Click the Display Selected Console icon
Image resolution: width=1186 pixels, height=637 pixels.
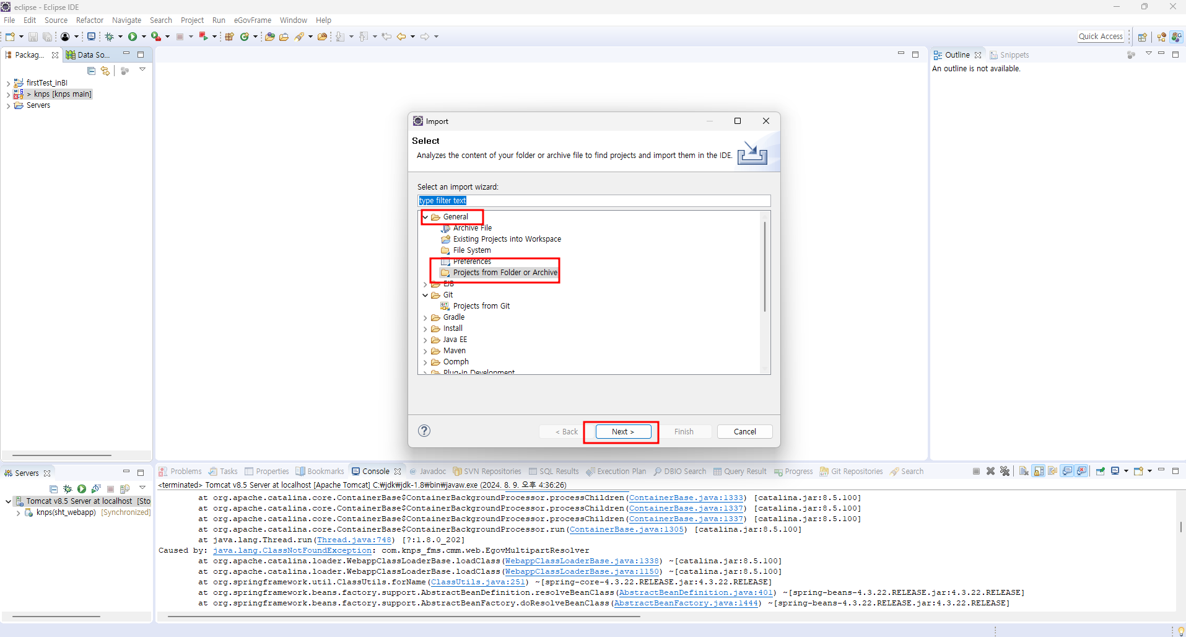(1115, 471)
